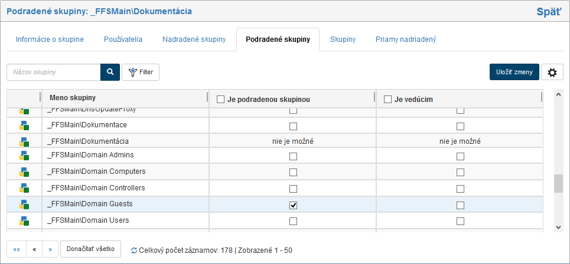Viewport: 570px width, 264px height.
Task: Open settings with the gear icon
Action: [552, 72]
